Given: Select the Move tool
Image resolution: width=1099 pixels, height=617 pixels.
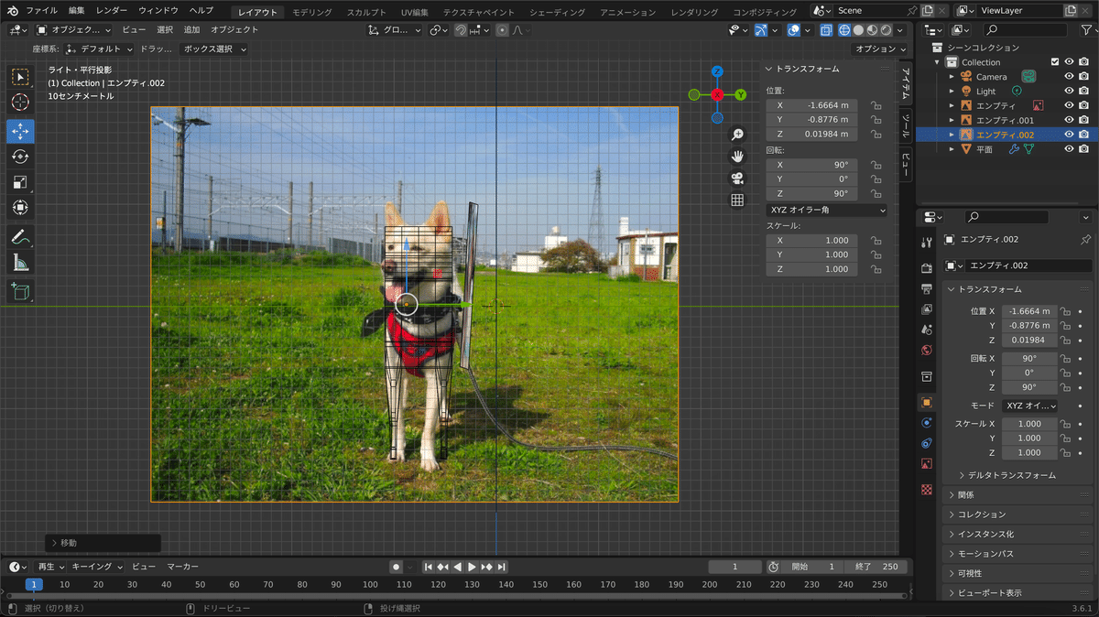Looking at the screenshot, I should (20, 131).
